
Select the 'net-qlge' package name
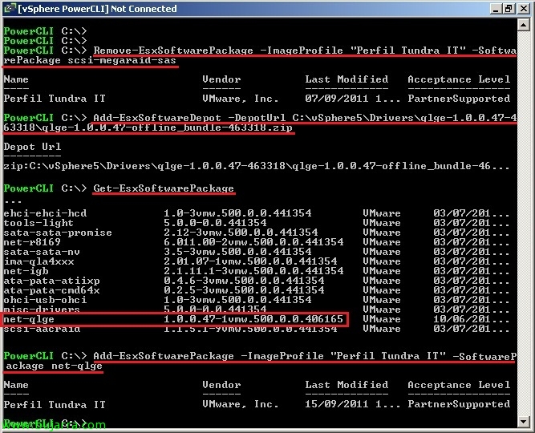29,319
